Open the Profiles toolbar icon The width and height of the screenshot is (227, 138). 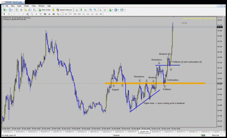[10, 10]
